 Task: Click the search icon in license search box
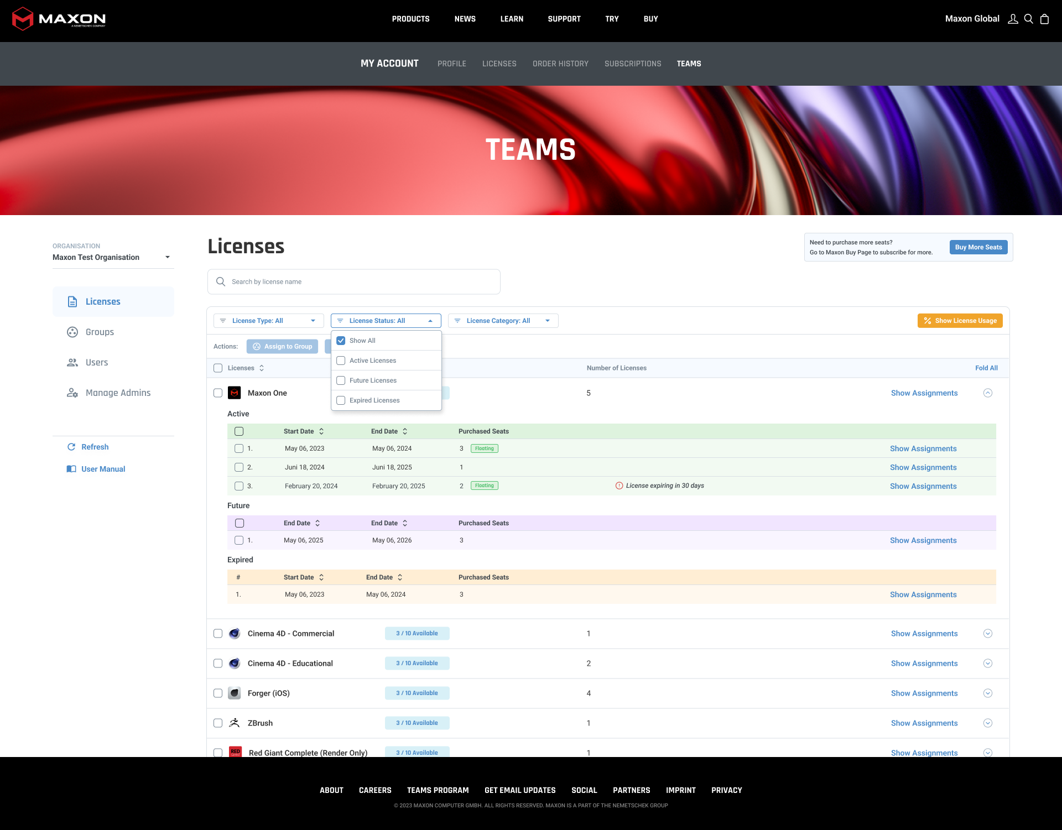(x=221, y=281)
